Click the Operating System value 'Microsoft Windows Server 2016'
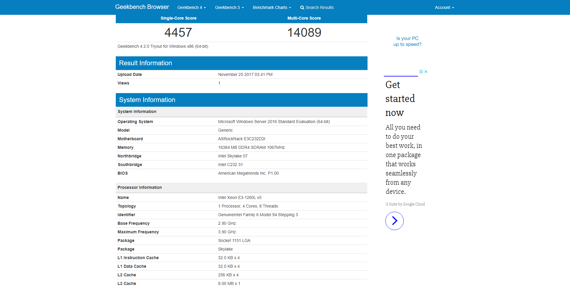Viewport: 570px width, 287px height. [x=274, y=122]
